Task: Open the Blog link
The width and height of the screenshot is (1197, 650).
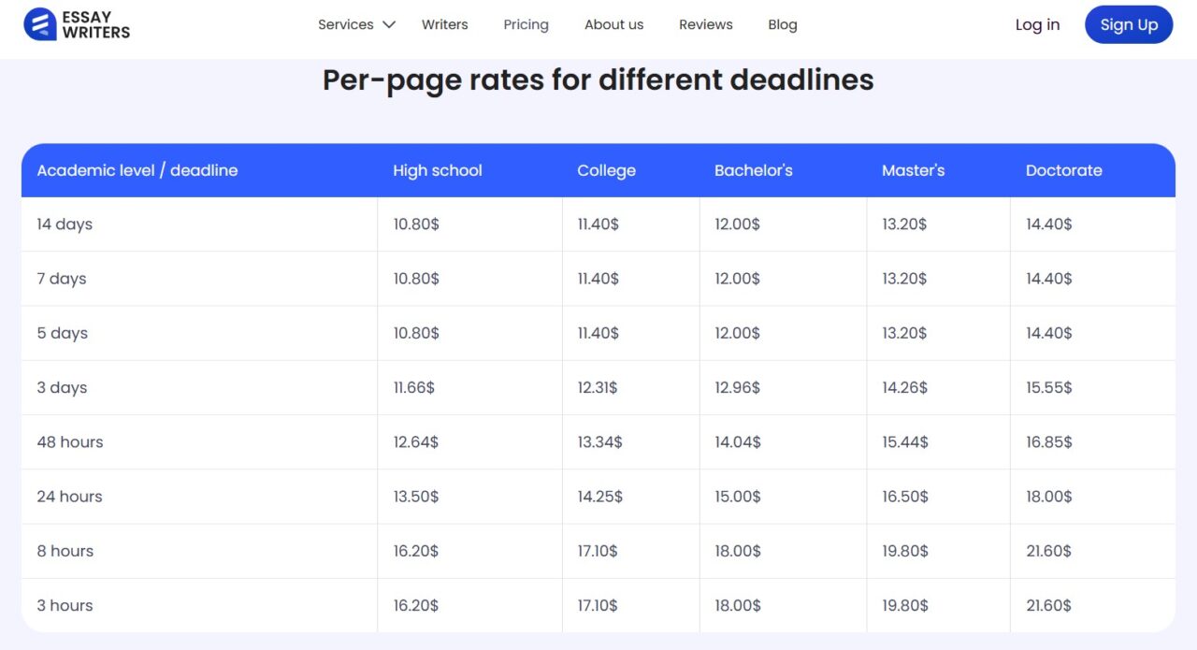Action: point(782,24)
